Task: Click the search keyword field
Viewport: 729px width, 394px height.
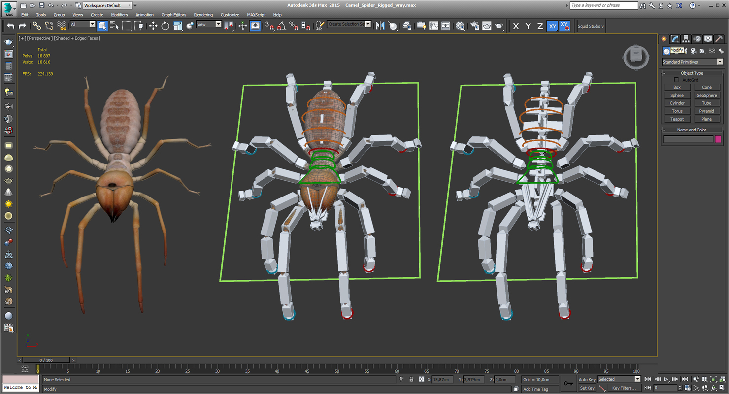Action: 603,5
